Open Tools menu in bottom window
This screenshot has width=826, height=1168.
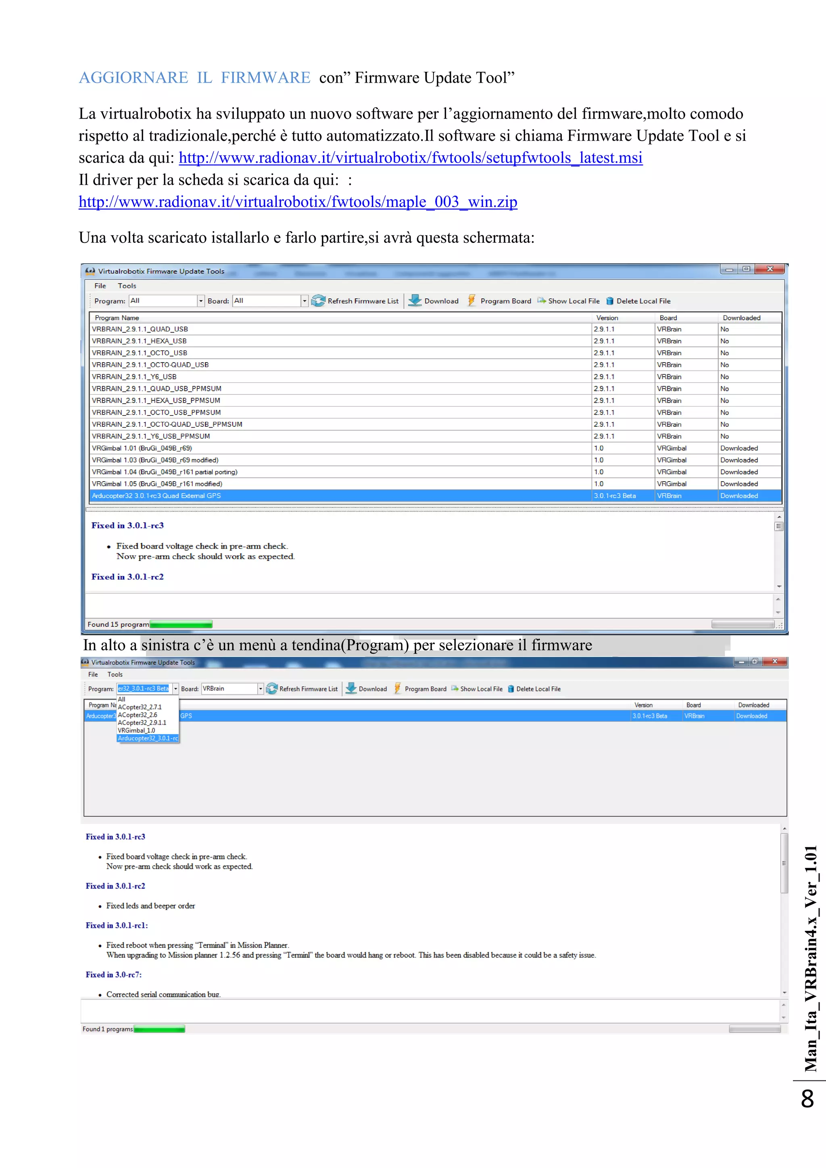(115, 675)
